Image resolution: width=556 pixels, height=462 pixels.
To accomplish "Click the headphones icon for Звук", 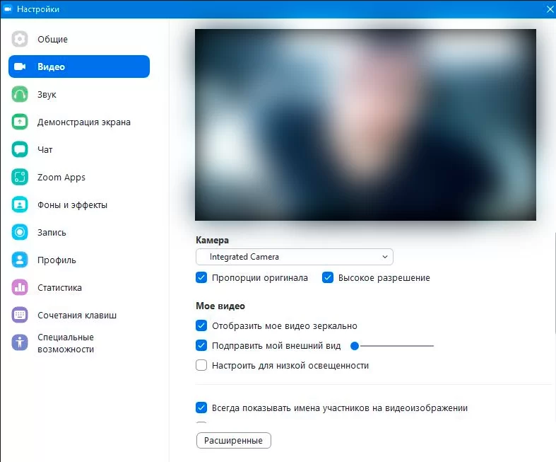I will coord(20,94).
